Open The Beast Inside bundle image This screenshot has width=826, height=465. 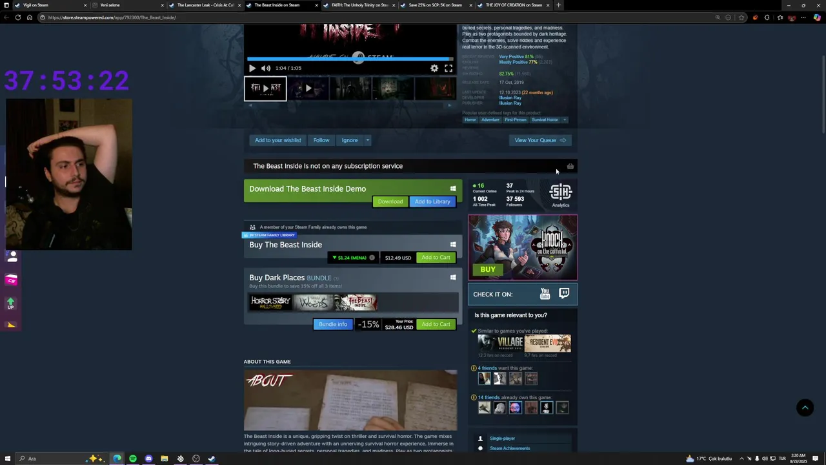point(356,302)
